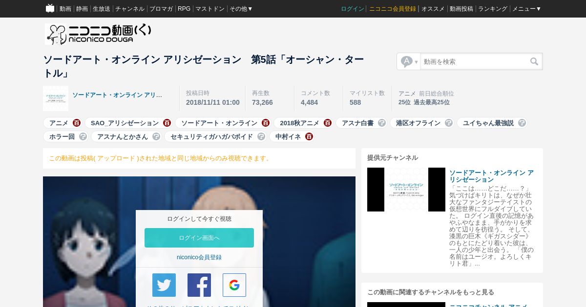Log in with Facebook icon
This screenshot has height=307, width=586.
pos(199,285)
